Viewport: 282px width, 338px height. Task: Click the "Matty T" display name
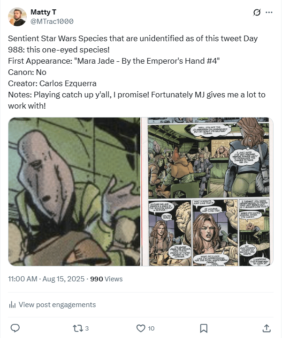[x=43, y=12]
